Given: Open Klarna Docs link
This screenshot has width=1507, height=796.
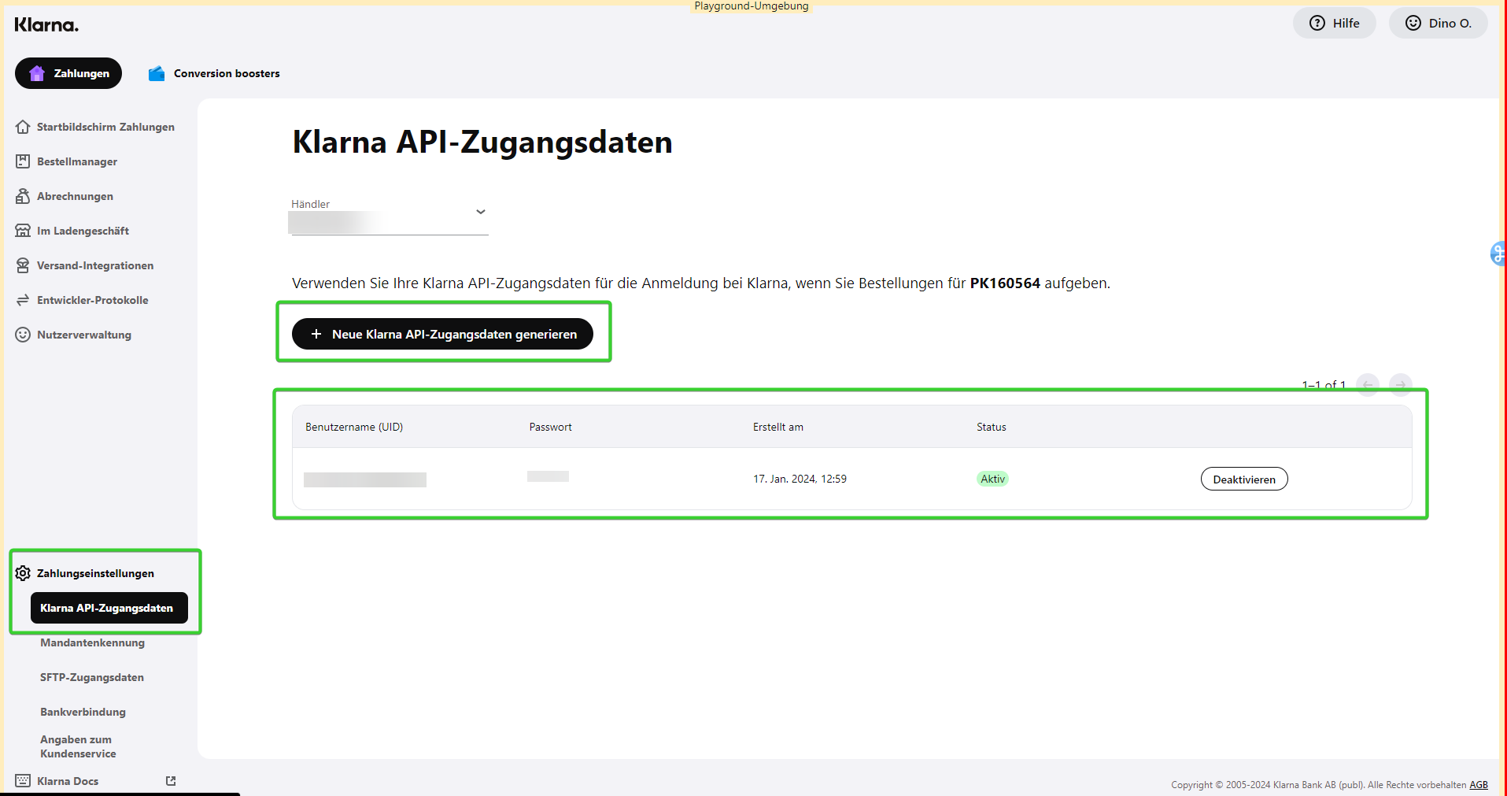Looking at the screenshot, I should click(x=95, y=781).
